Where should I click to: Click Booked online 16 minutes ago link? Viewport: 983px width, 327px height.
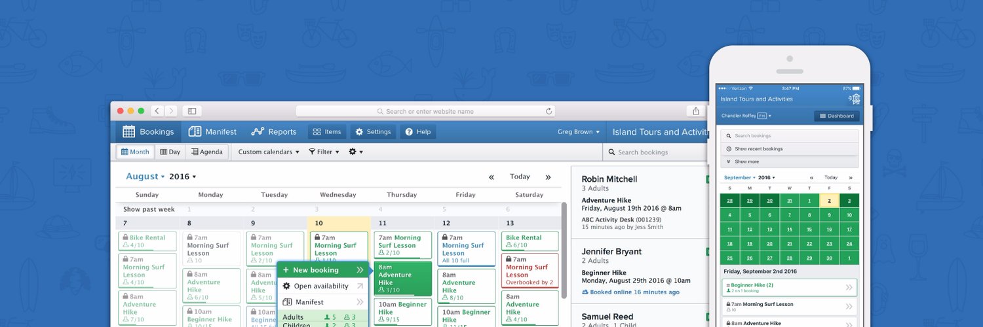click(630, 292)
